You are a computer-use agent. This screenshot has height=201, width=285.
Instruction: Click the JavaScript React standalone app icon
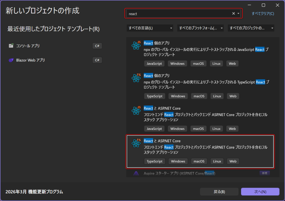pos(136,45)
